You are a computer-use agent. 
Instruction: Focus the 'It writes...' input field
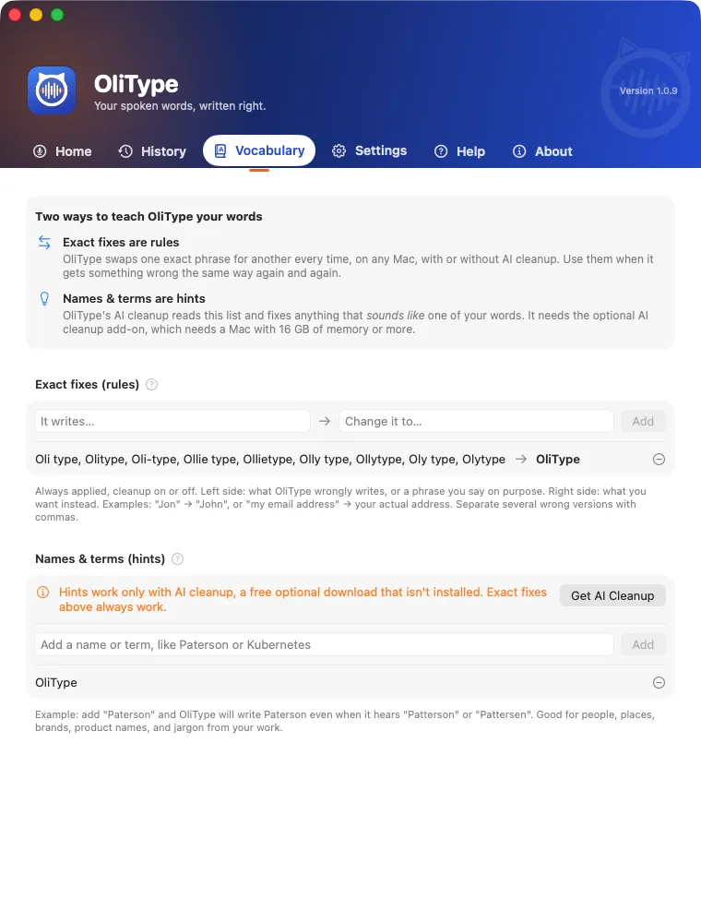tap(172, 421)
